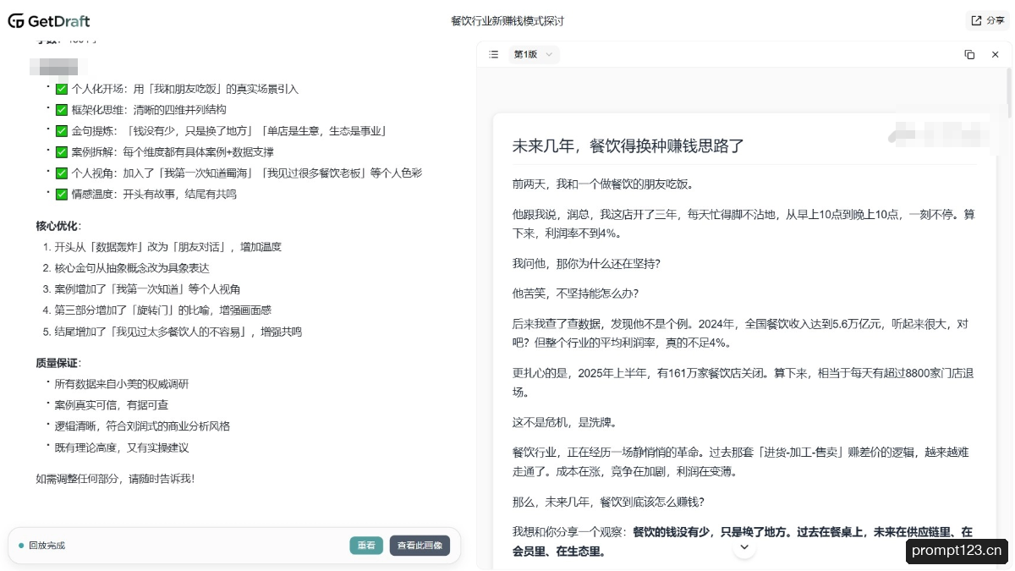Click paragraph starting 更扎心的是，2025年上半年
1015x571 pixels.
tap(744, 382)
